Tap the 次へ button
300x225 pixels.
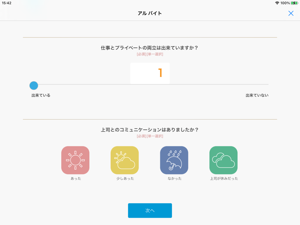tap(150, 211)
